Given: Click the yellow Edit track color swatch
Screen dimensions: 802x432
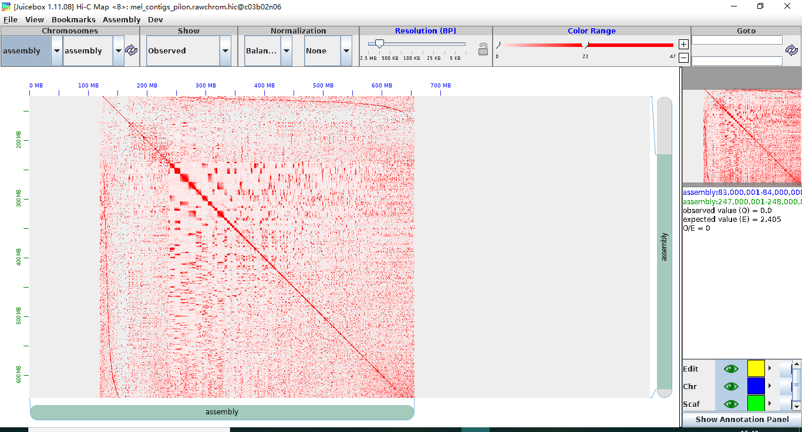Looking at the screenshot, I should click(x=756, y=369).
